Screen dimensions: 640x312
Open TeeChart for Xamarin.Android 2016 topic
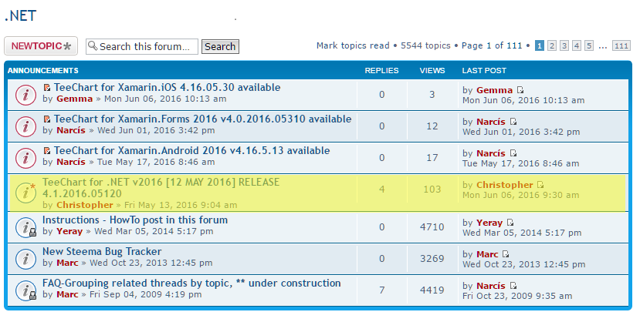coord(191,150)
